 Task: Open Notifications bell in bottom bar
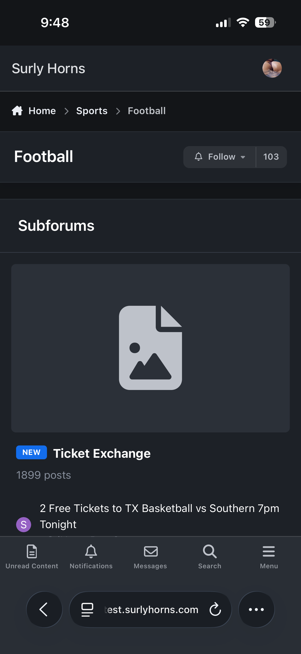91,556
